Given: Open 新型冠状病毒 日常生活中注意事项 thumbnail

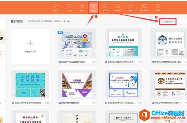Looking at the screenshot, I should [x=30, y=117].
